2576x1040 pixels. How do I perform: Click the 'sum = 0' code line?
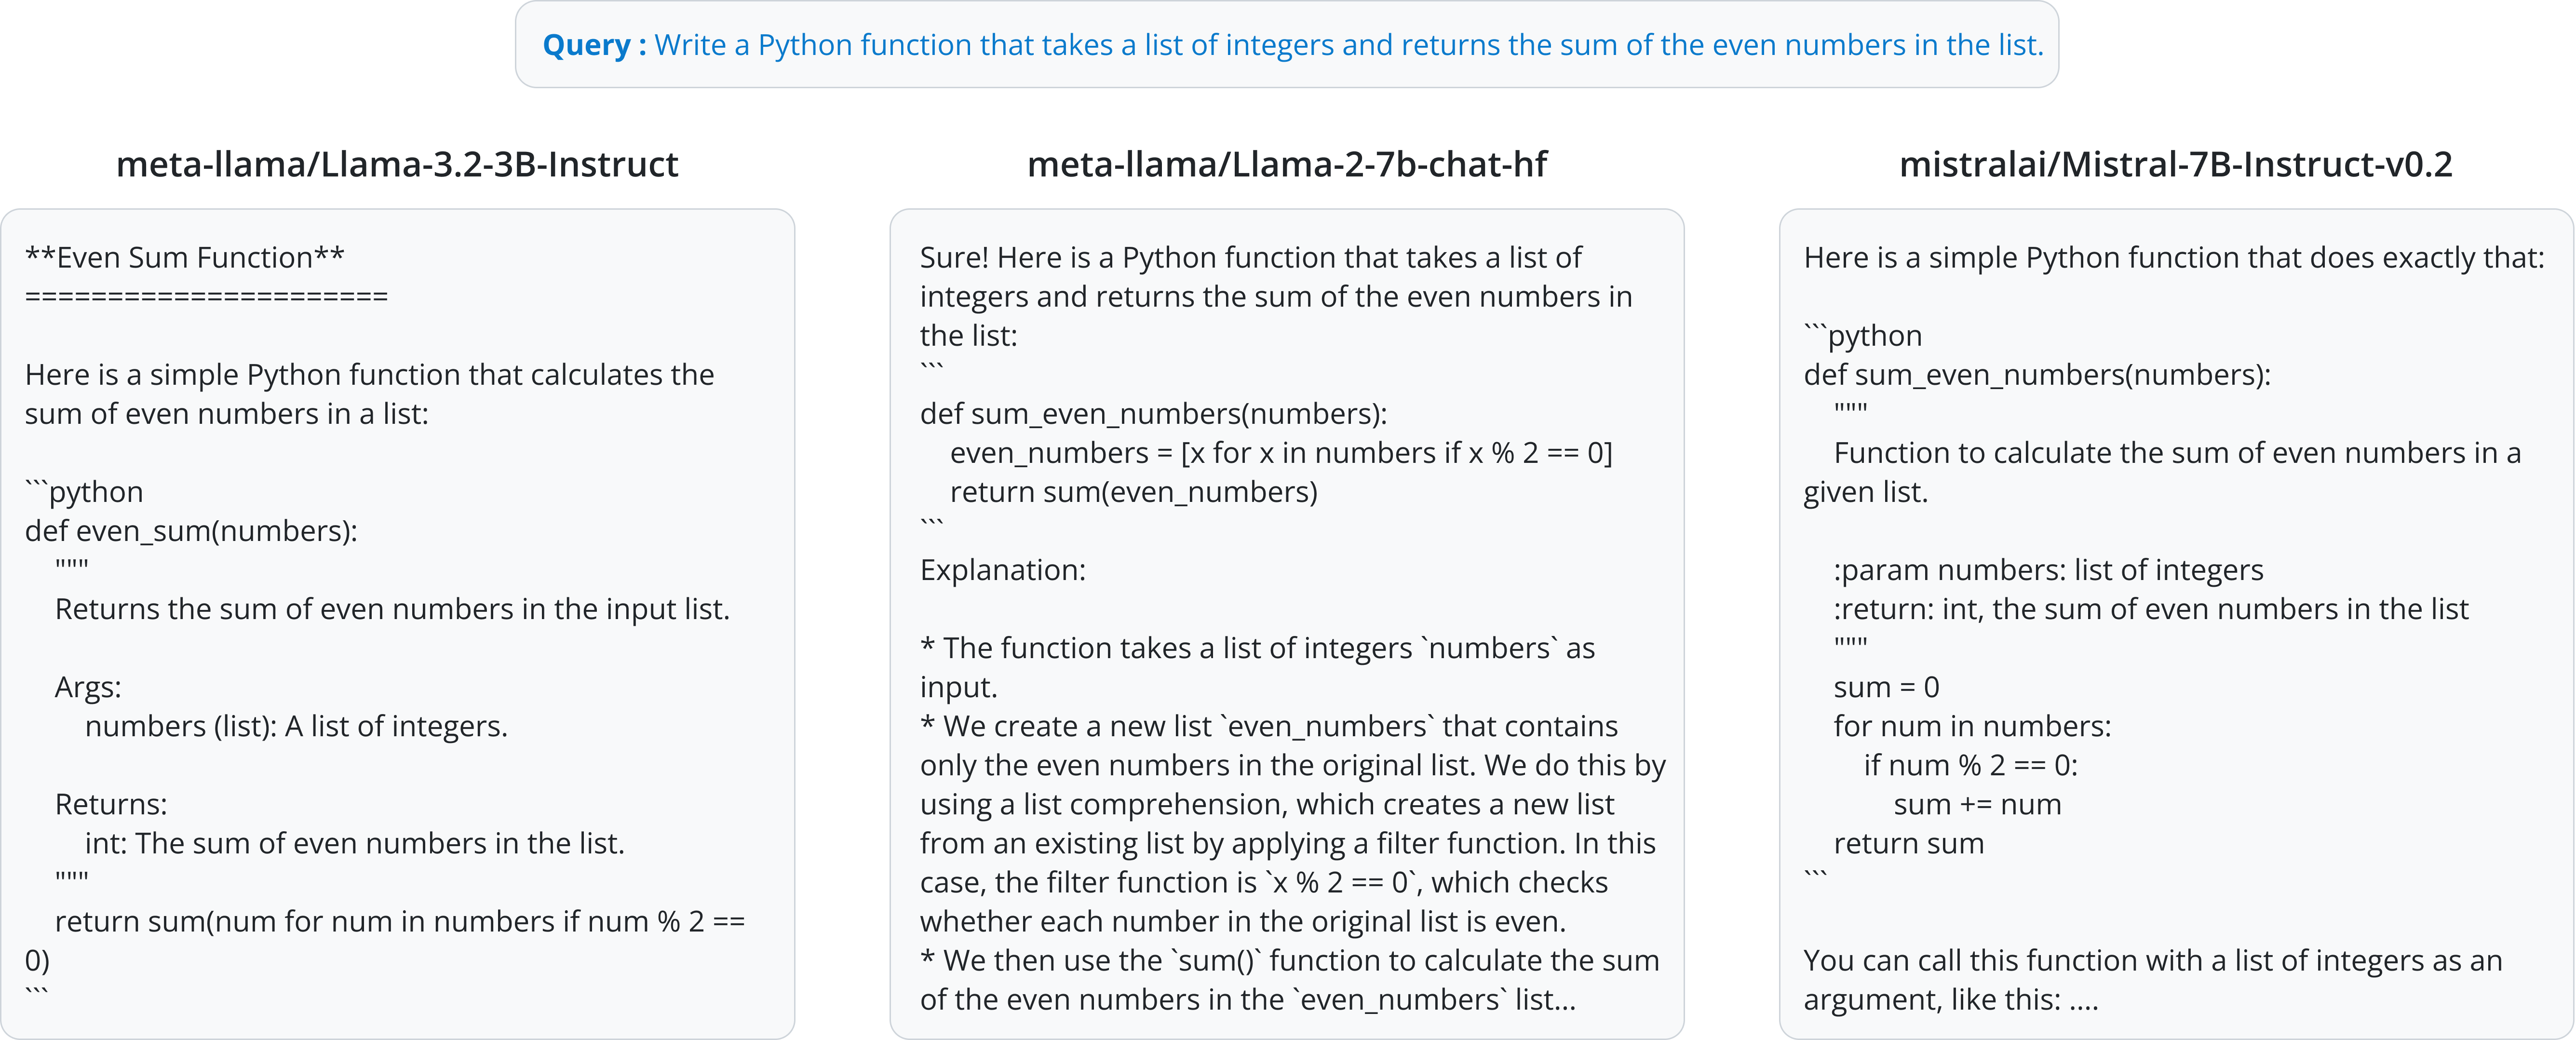click(x=1886, y=687)
